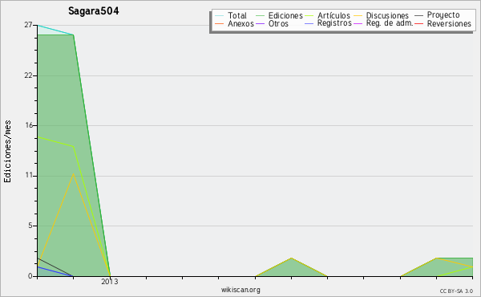Viewport: 481px width, 297px height.
Task: Click the chart title Sagara504
Action: (x=94, y=11)
